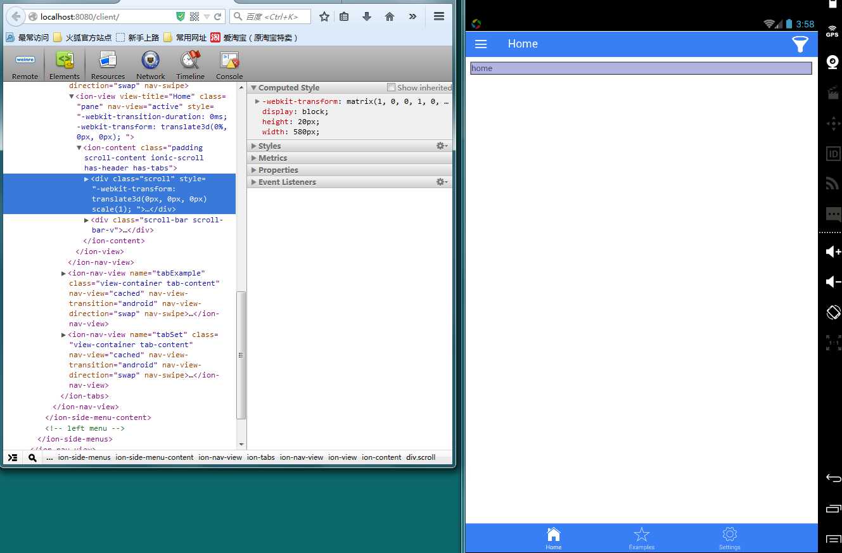842x553 pixels.
Task: Switch to the Settings tab in app
Action: click(x=729, y=538)
